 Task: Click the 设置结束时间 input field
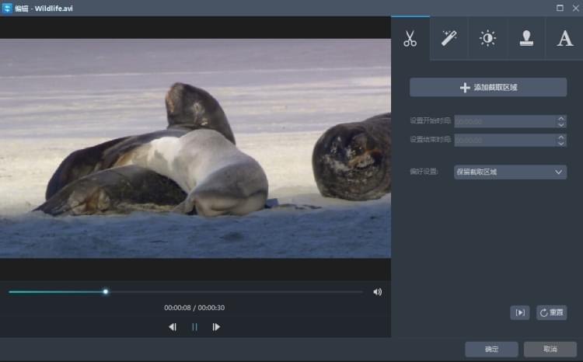pyautogui.click(x=504, y=140)
